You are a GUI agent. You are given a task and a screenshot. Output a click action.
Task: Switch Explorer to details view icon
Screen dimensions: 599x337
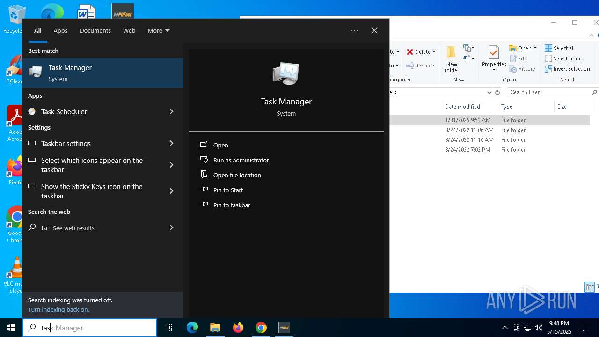point(590,287)
